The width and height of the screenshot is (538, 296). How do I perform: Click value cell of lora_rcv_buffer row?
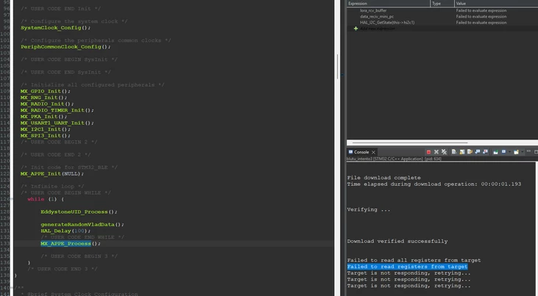481,10
